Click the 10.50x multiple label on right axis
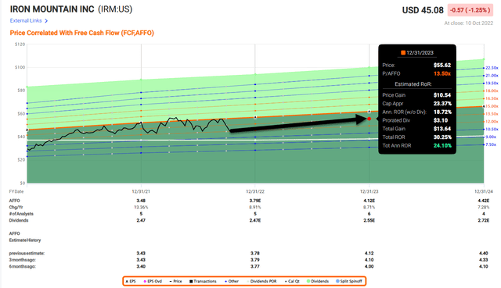This screenshot has height=288, width=501. [x=492, y=129]
